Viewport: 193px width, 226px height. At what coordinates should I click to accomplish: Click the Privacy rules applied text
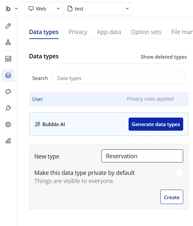pos(150,99)
